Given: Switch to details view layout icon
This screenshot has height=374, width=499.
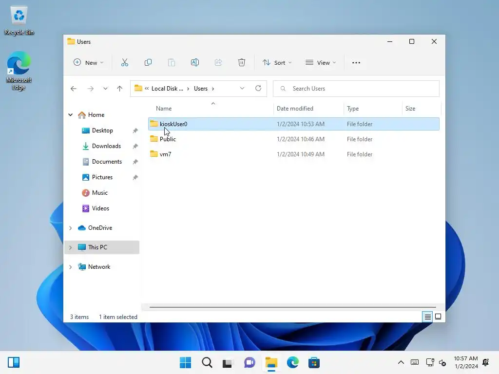Looking at the screenshot, I should tap(427, 317).
